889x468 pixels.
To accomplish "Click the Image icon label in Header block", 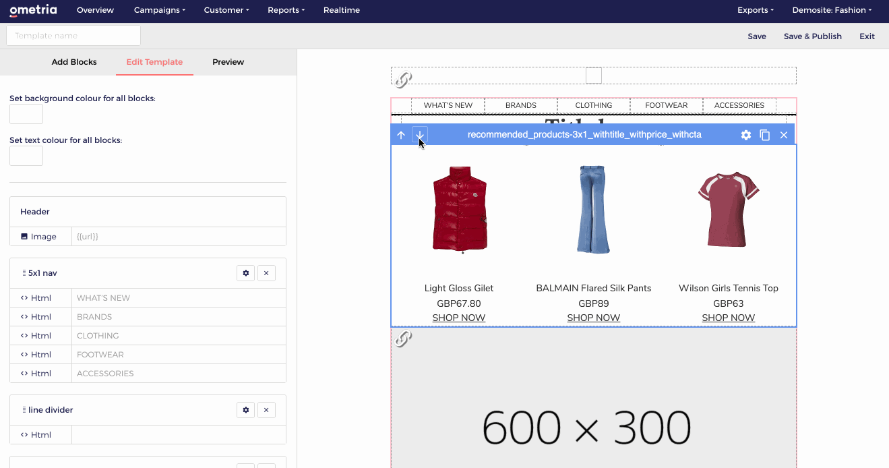I will (x=38, y=237).
